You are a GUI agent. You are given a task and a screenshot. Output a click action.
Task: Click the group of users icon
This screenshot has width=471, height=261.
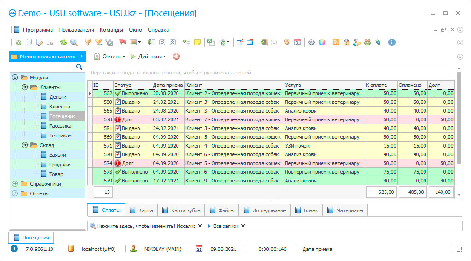pyautogui.click(x=368, y=42)
